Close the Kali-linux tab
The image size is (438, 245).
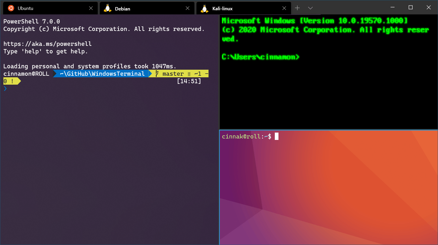pyautogui.click(x=284, y=8)
